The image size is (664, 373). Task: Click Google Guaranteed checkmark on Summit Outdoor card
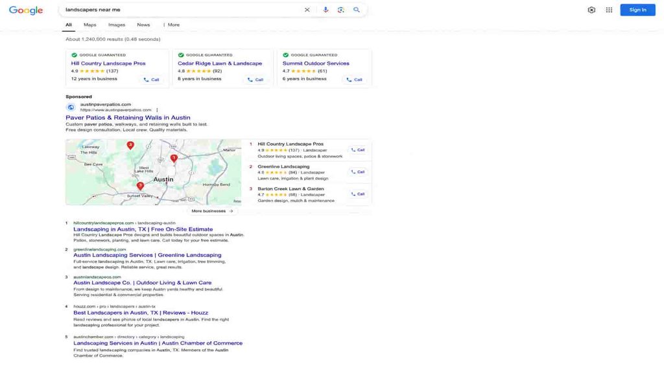285,55
